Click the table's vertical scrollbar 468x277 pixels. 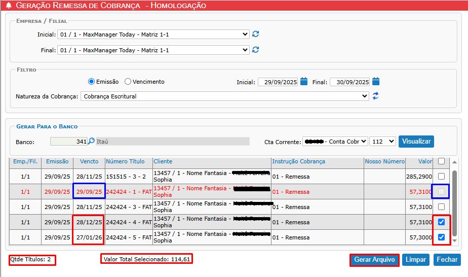[454, 203]
